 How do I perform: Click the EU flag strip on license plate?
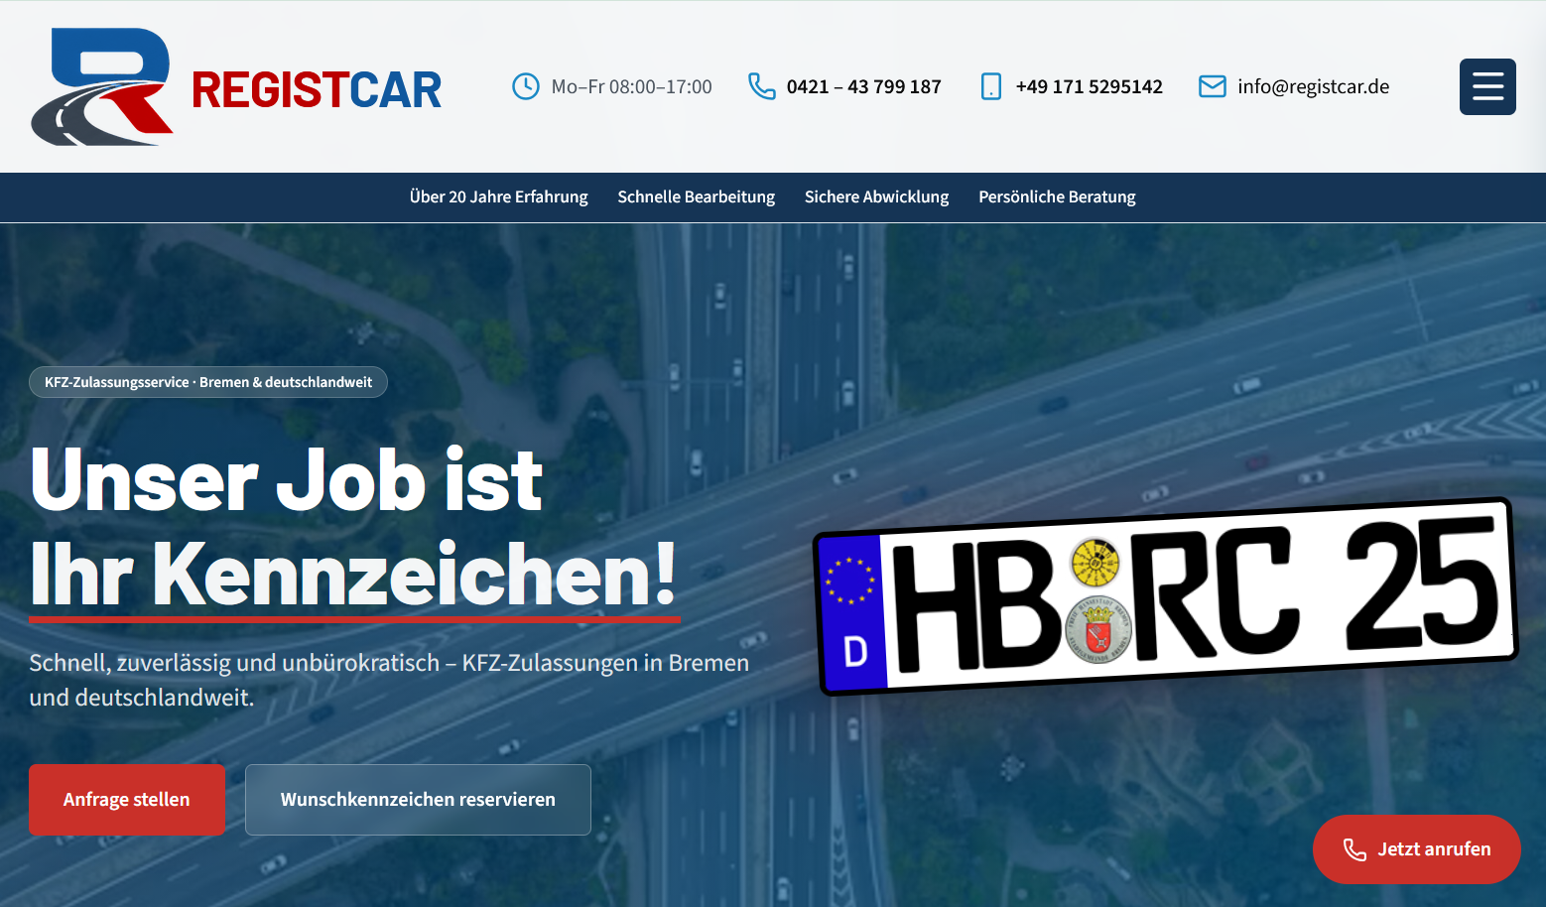851,612
